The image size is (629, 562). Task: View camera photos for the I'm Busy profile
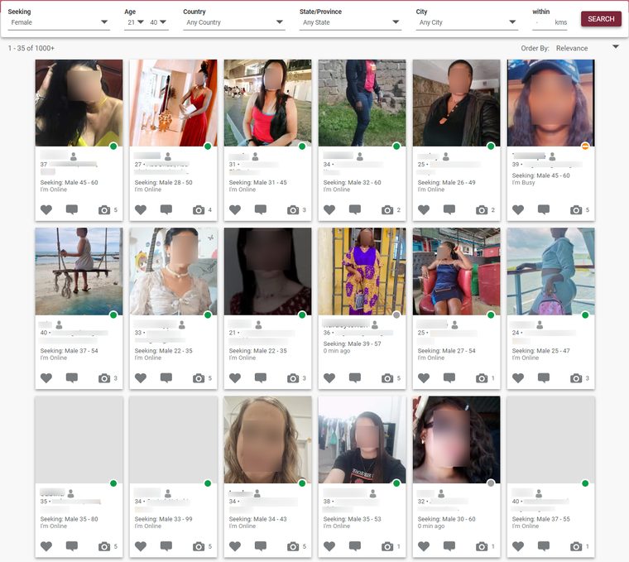tap(576, 209)
